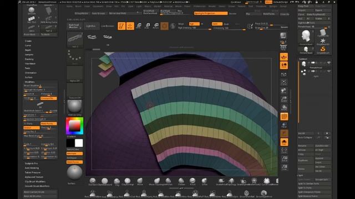Select the white secondary color swatch
Viewport: 355px width, 199px height.
(79, 143)
